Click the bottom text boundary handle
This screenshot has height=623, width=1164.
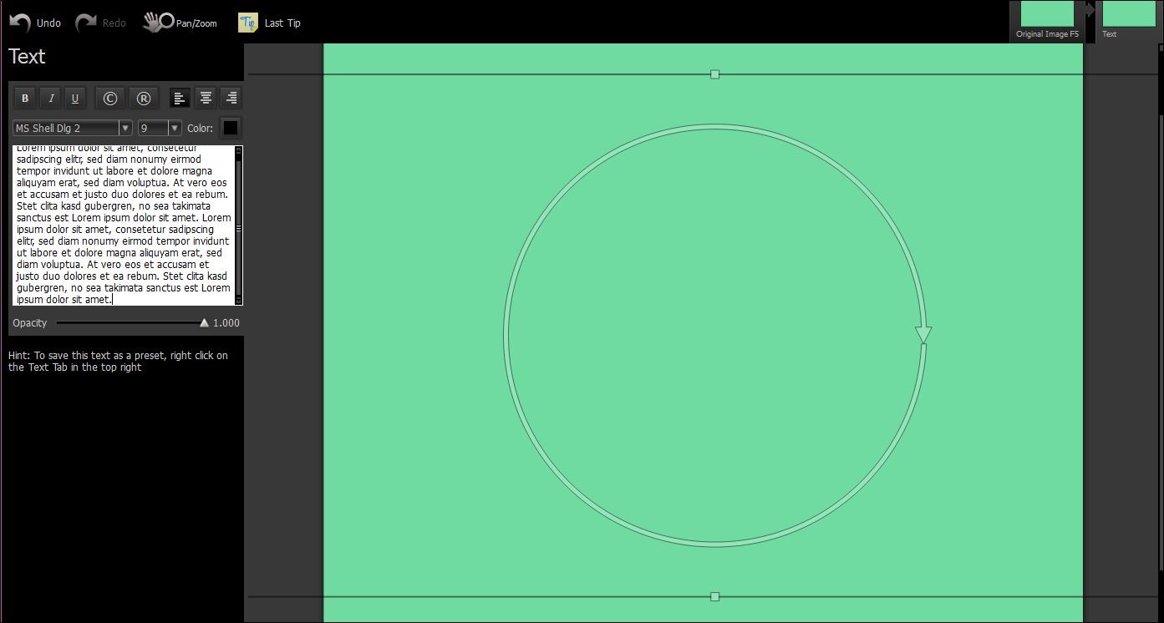pyautogui.click(x=714, y=596)
